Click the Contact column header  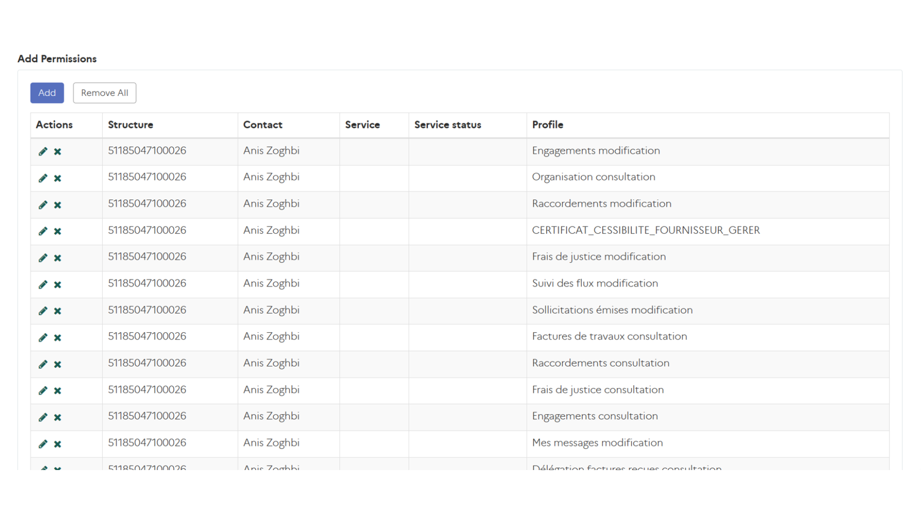click(x=262, y=125)
